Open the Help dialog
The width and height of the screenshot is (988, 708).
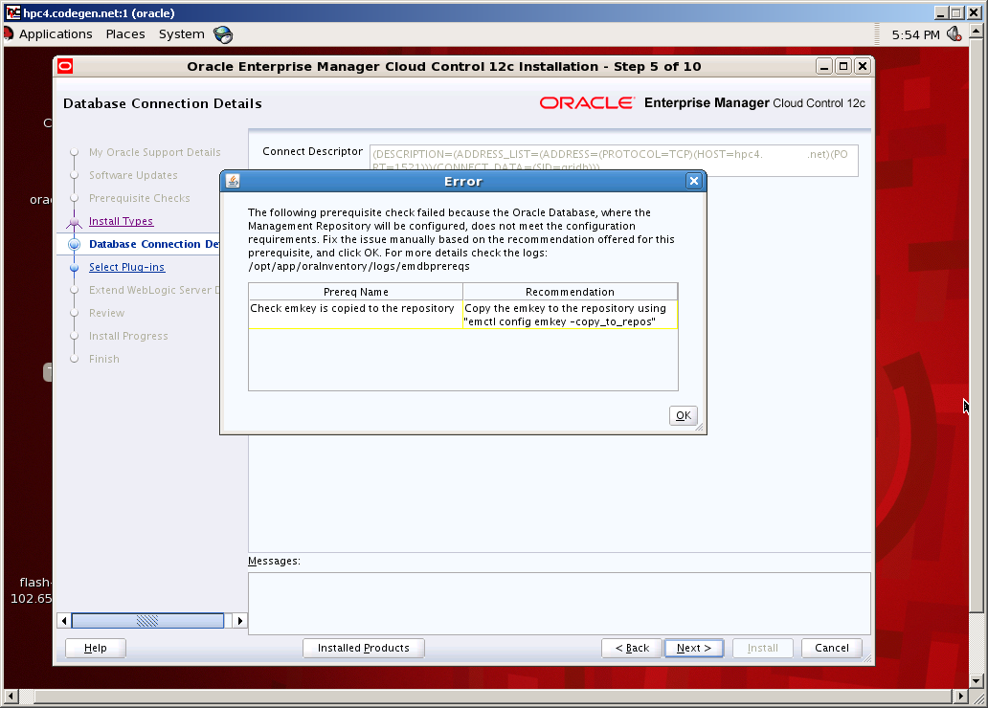pos(95,648)
